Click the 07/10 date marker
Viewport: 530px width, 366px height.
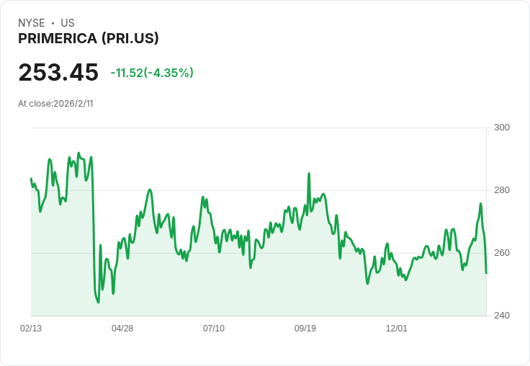coord(214,329)
